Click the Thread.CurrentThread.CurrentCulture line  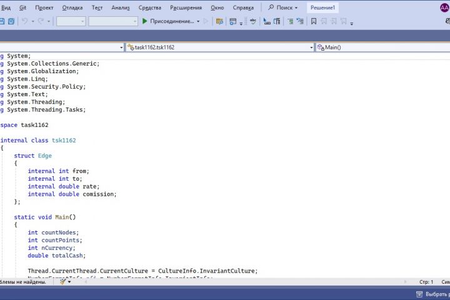pos(142,271)
